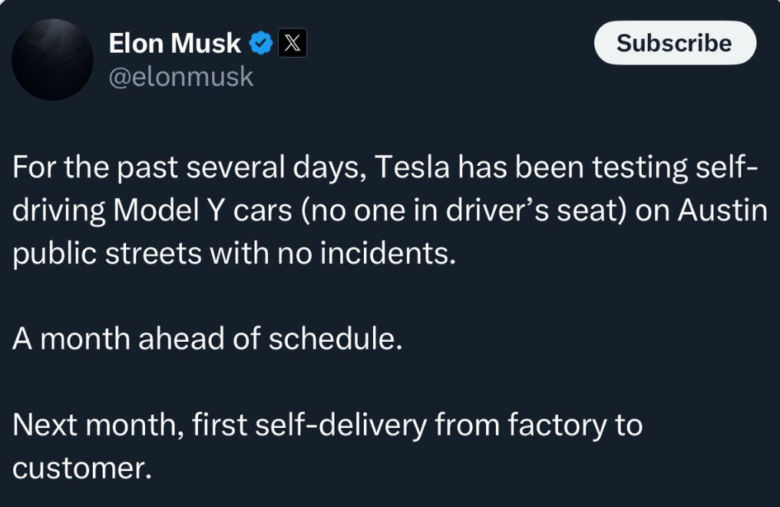This screenshot has height=507, width=780.
Task: Subscribe to Elon Musk's account
Action: (675, 43)
